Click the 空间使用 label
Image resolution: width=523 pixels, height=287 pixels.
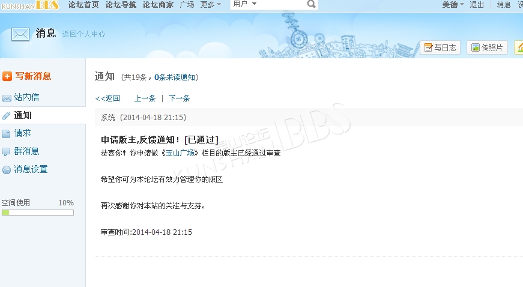[x=16, y=203]
